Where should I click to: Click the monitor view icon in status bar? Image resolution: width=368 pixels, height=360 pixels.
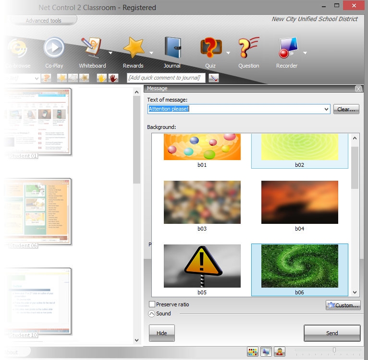(266, 351)
